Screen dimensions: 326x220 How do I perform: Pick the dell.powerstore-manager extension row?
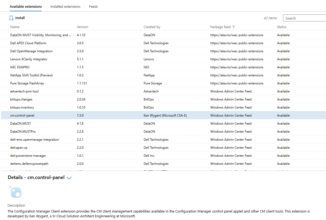pos(28,156)
